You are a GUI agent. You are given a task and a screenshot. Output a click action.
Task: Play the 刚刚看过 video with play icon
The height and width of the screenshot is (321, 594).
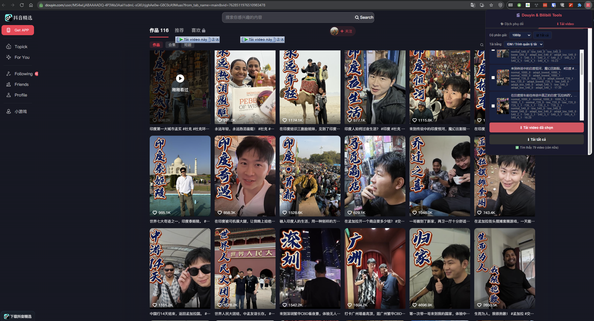click(180, 79)
